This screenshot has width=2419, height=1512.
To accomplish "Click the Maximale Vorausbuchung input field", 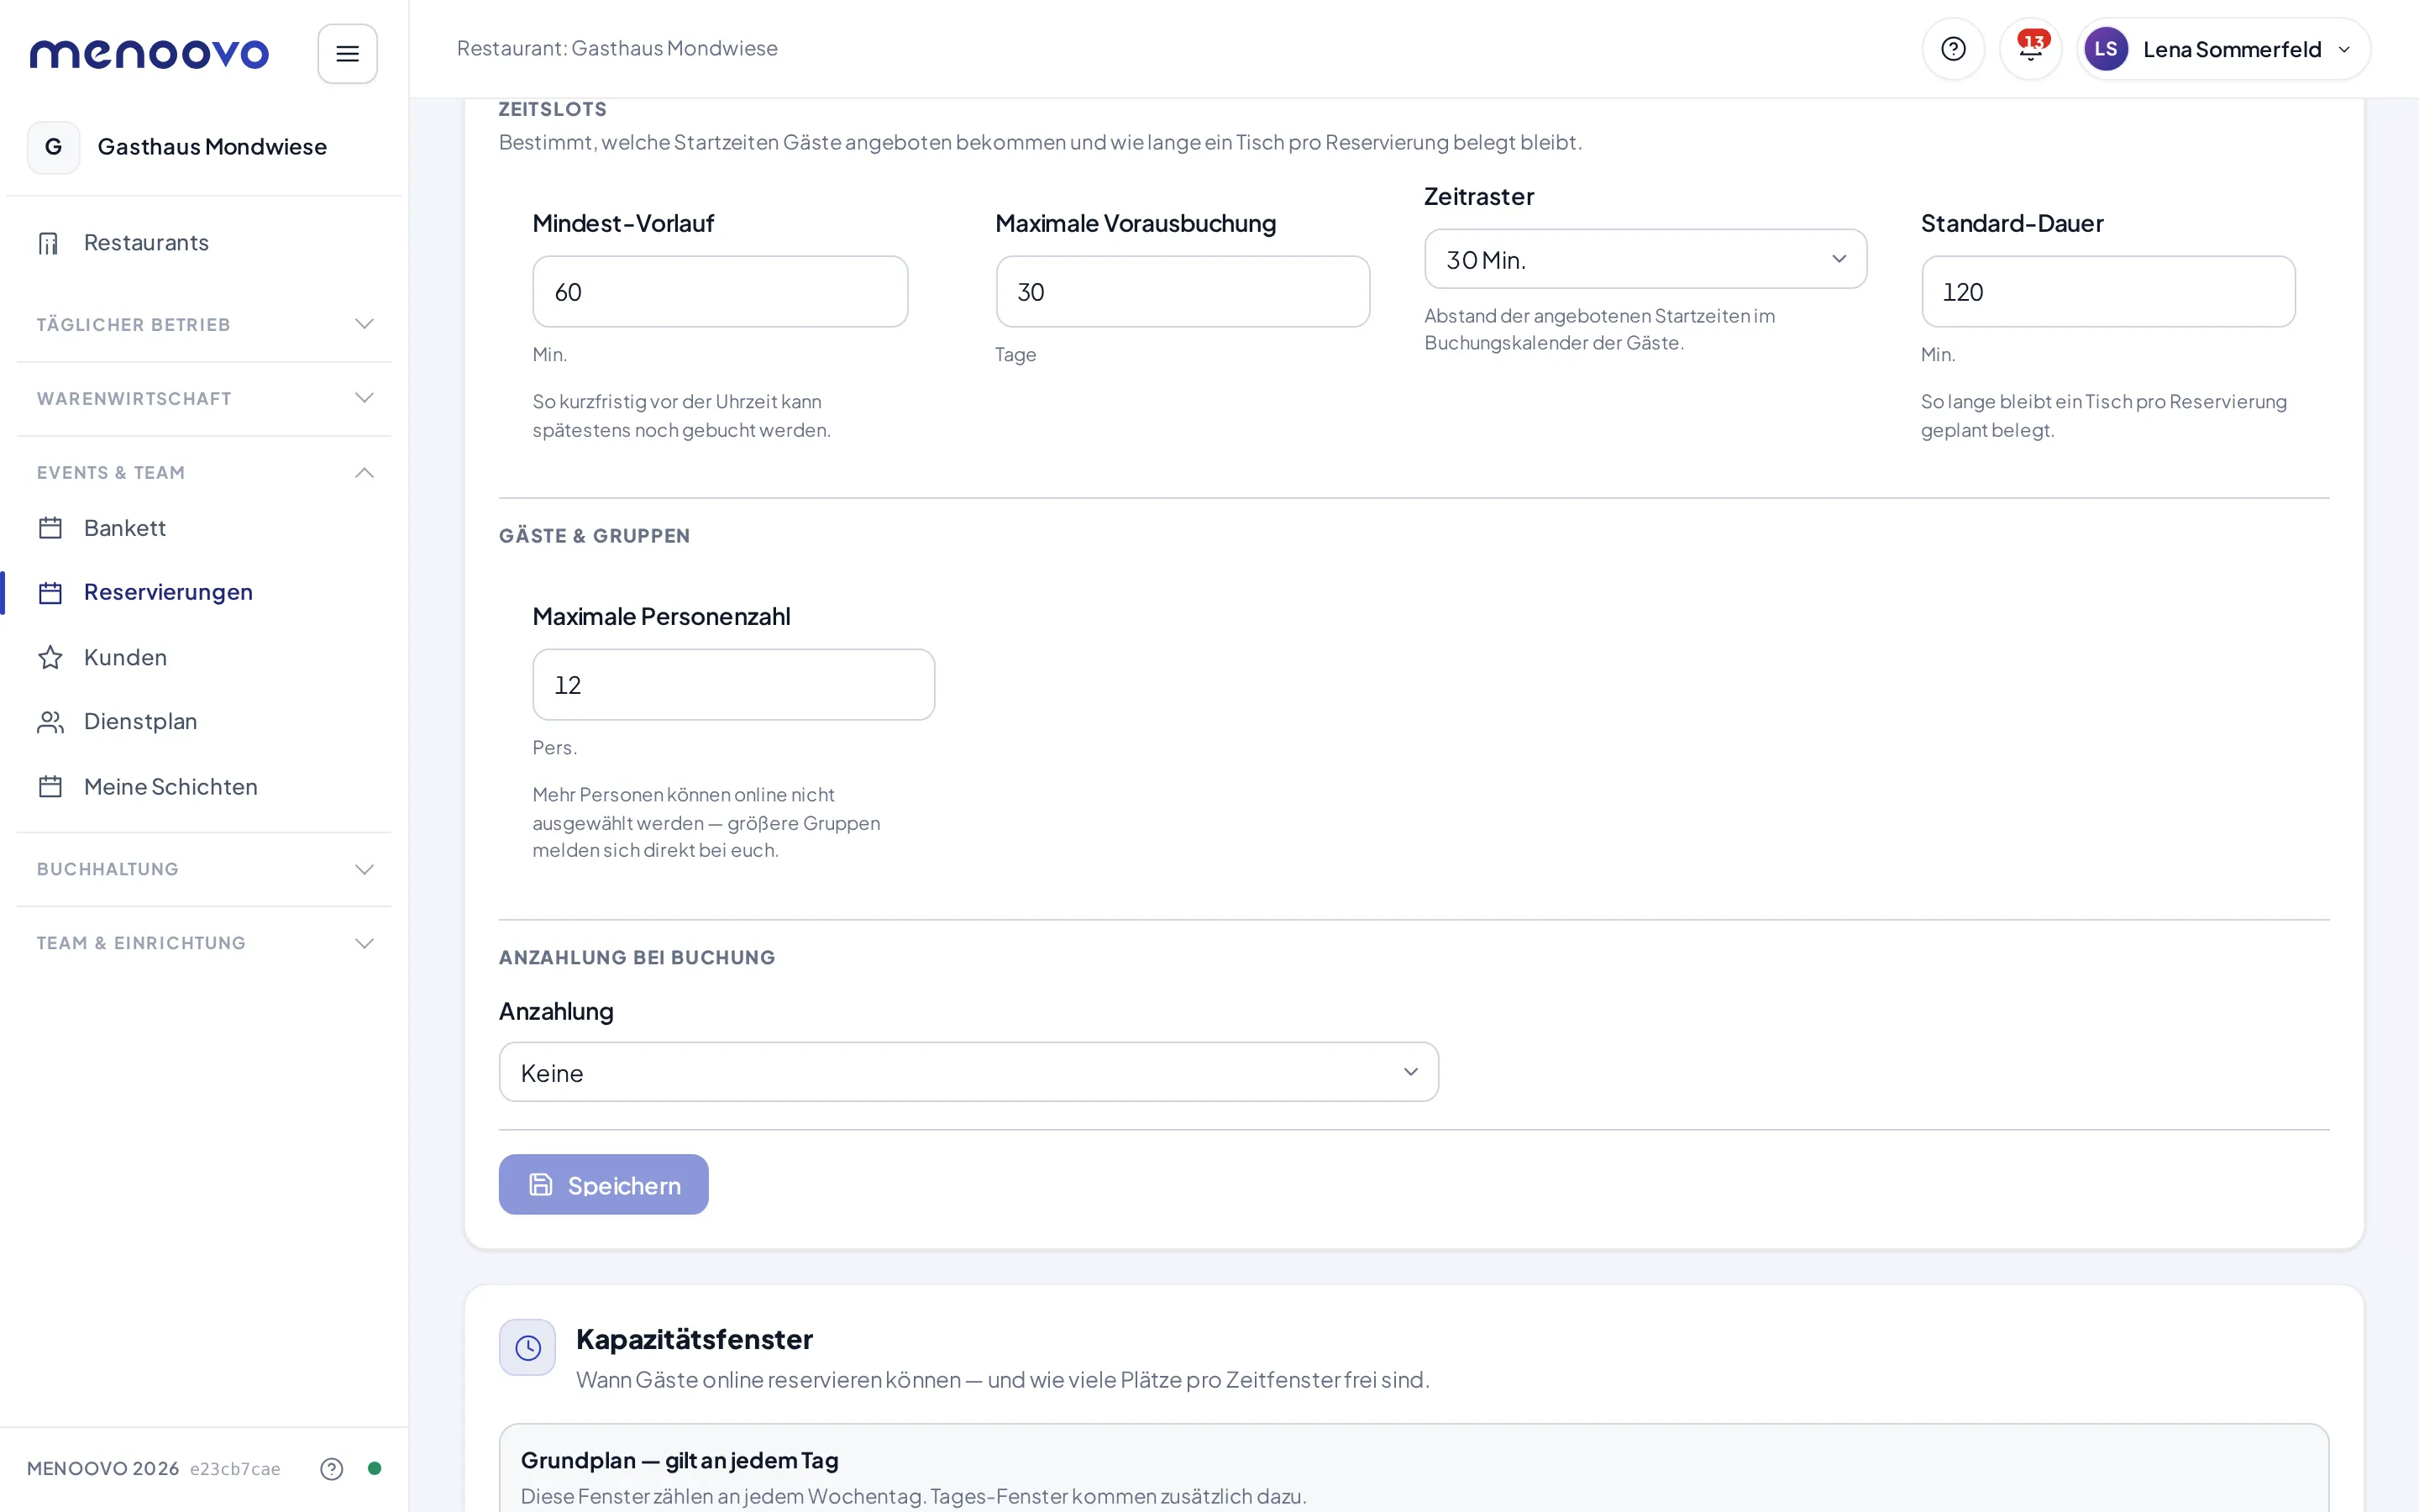I will point(1183,291).
